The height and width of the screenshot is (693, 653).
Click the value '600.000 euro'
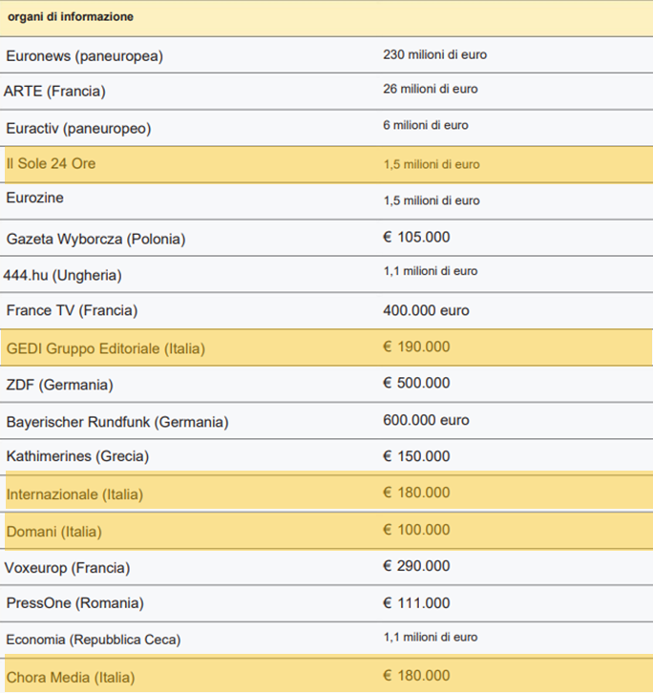tap(426, 420)
